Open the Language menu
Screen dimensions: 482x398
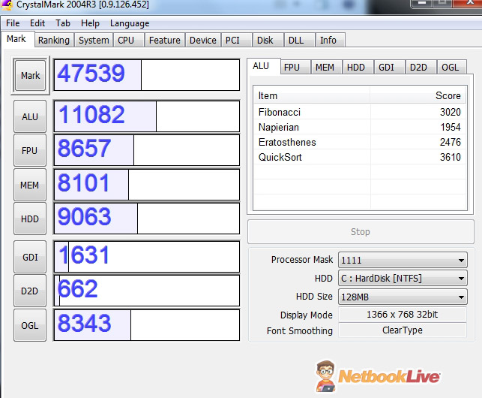(x=130, y=23)
